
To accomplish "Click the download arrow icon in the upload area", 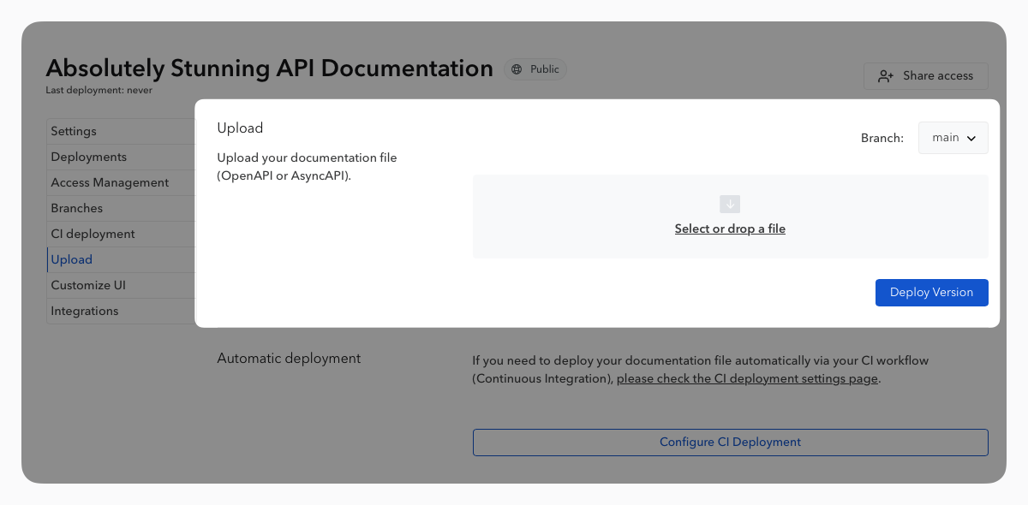I will point(730,204).
